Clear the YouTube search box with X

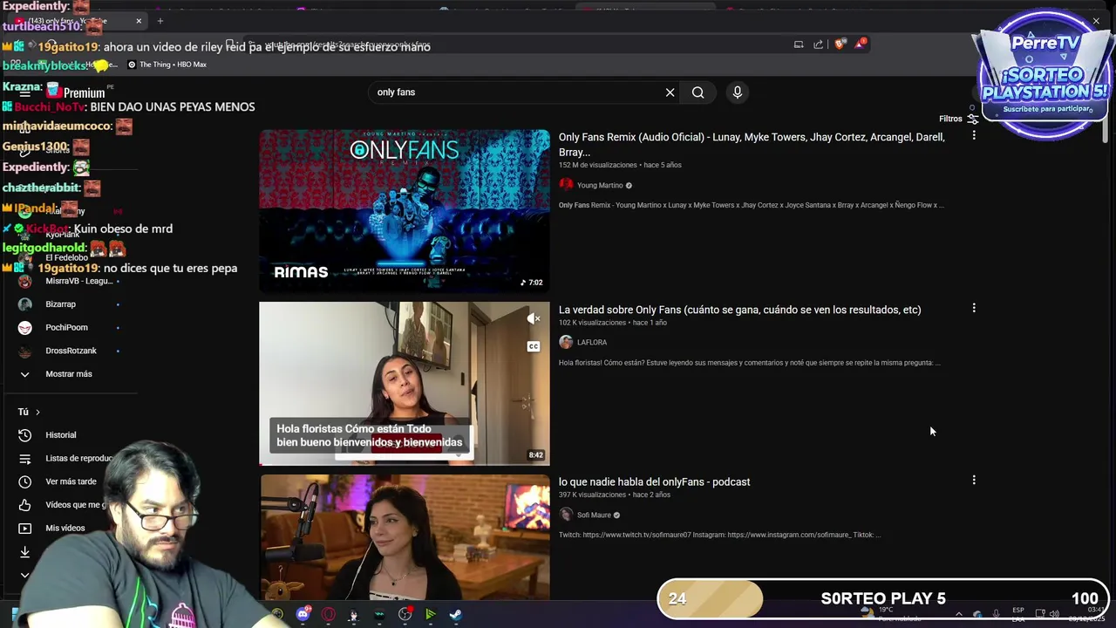670,92
